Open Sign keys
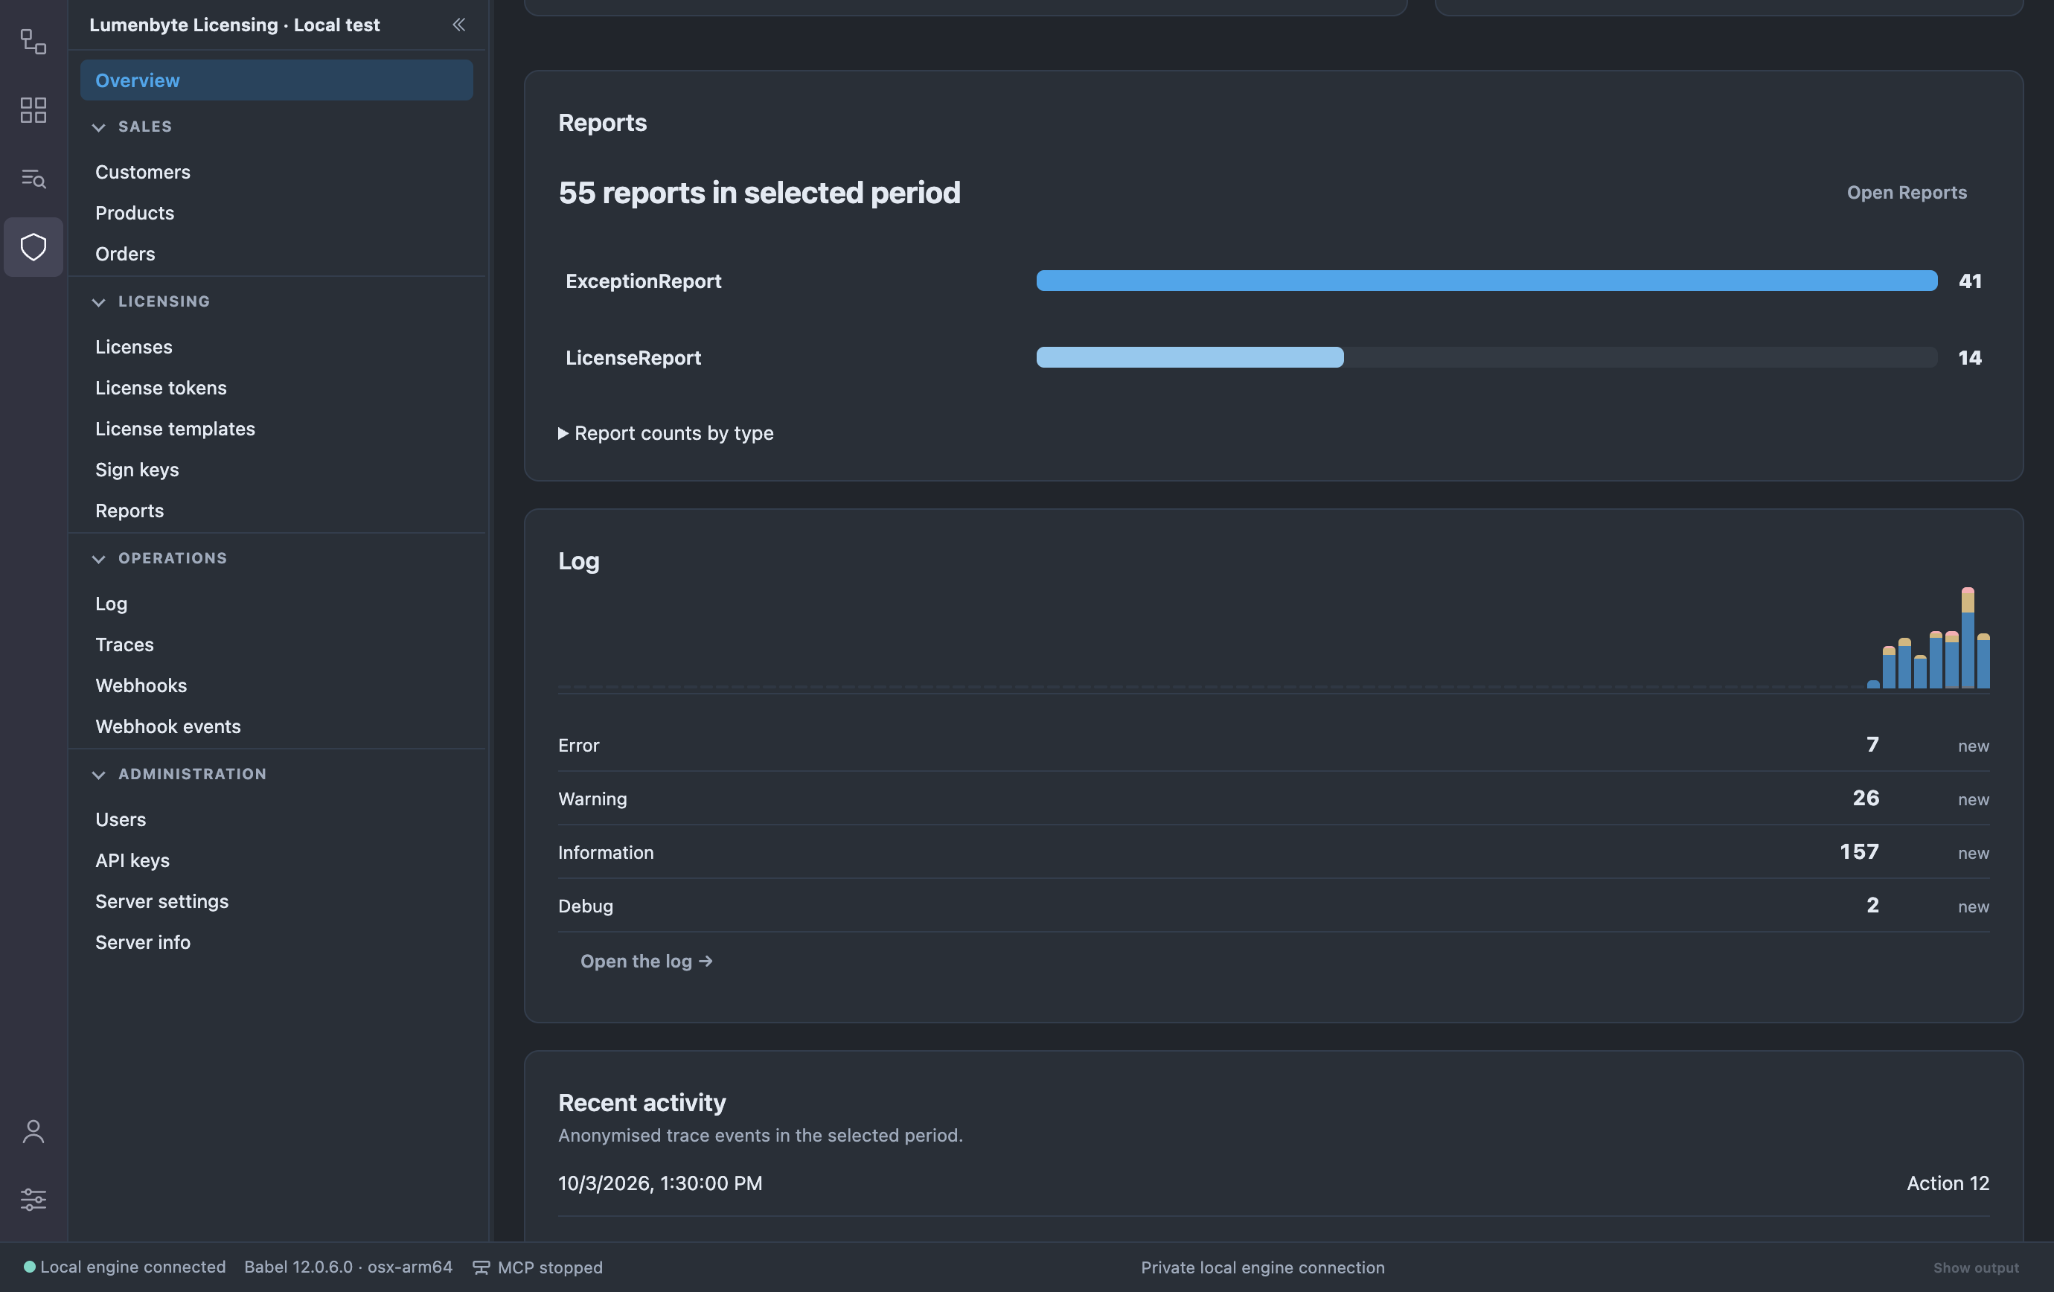Screen dimensions: 2054x1292 point(276,470)
